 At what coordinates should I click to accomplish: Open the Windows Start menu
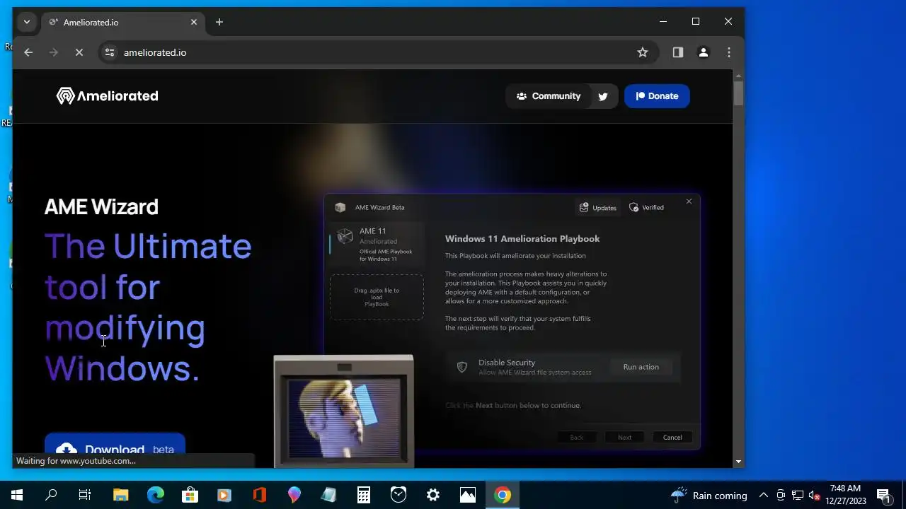[17, 495]
